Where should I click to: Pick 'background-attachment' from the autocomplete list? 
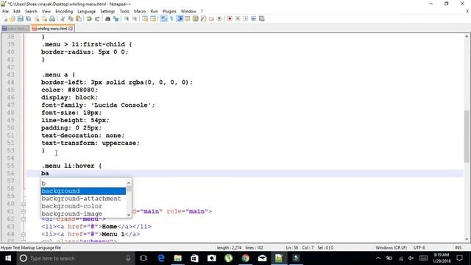tap(83, 199)
